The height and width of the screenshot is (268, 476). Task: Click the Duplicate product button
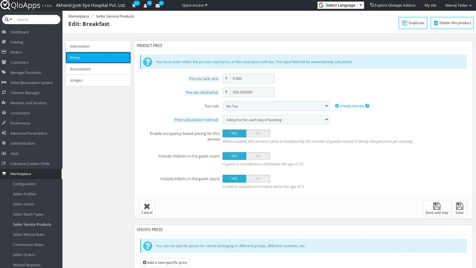click(x=413, y=23)
